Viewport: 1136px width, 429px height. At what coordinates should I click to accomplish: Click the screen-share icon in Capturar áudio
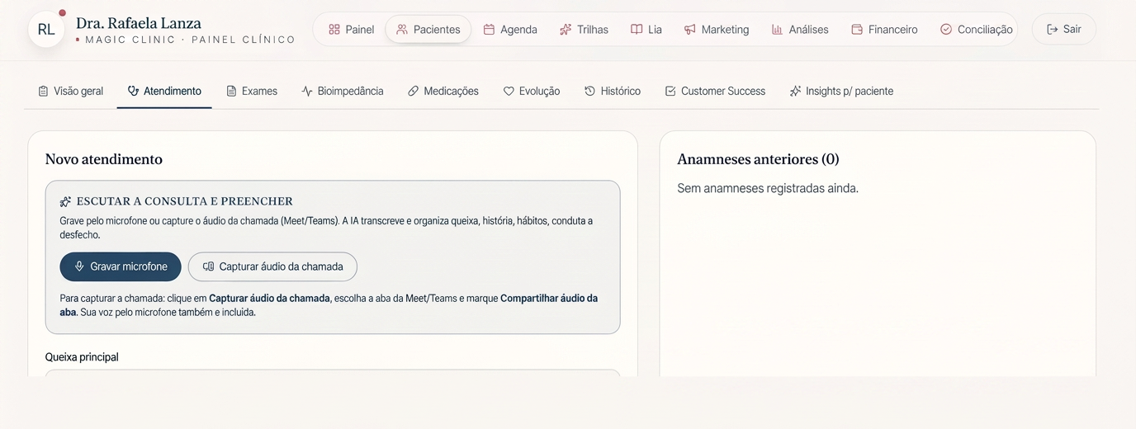click(208, 266)
